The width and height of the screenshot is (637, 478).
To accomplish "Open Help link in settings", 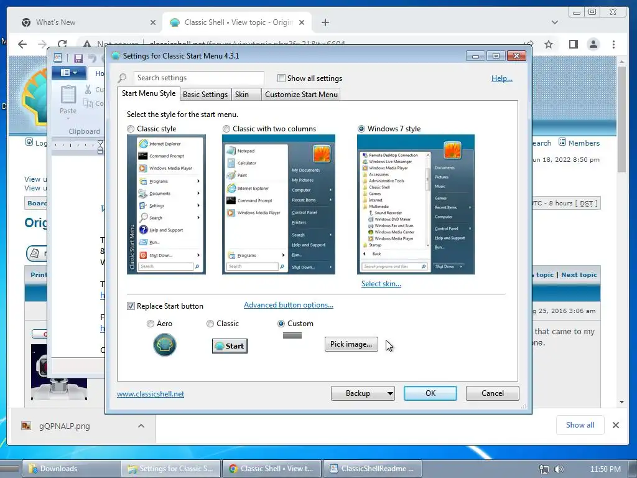I will pyautogui.click(x=502, y=78).
